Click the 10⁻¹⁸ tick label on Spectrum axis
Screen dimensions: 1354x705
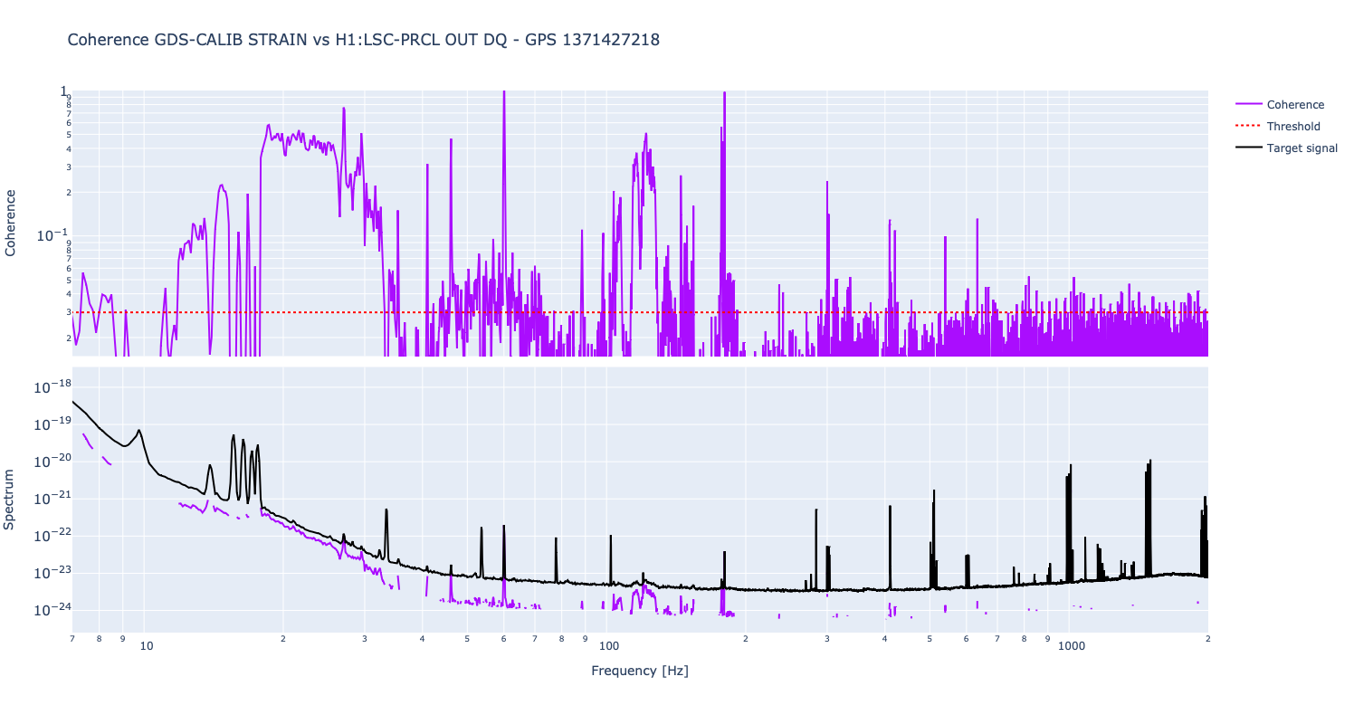(50, 387)
